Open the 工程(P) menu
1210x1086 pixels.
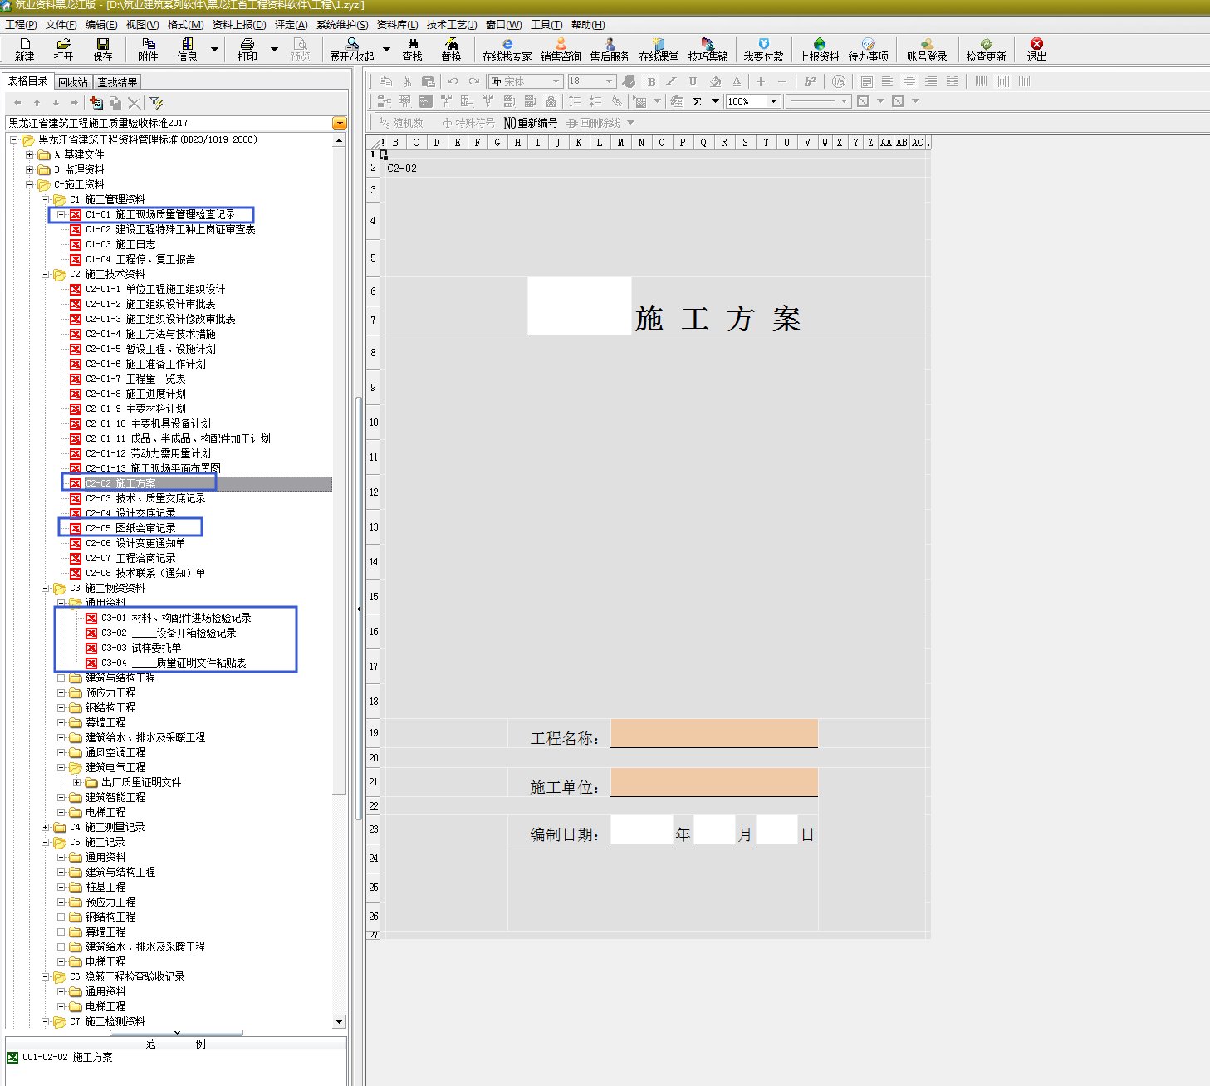coord(21,25)
